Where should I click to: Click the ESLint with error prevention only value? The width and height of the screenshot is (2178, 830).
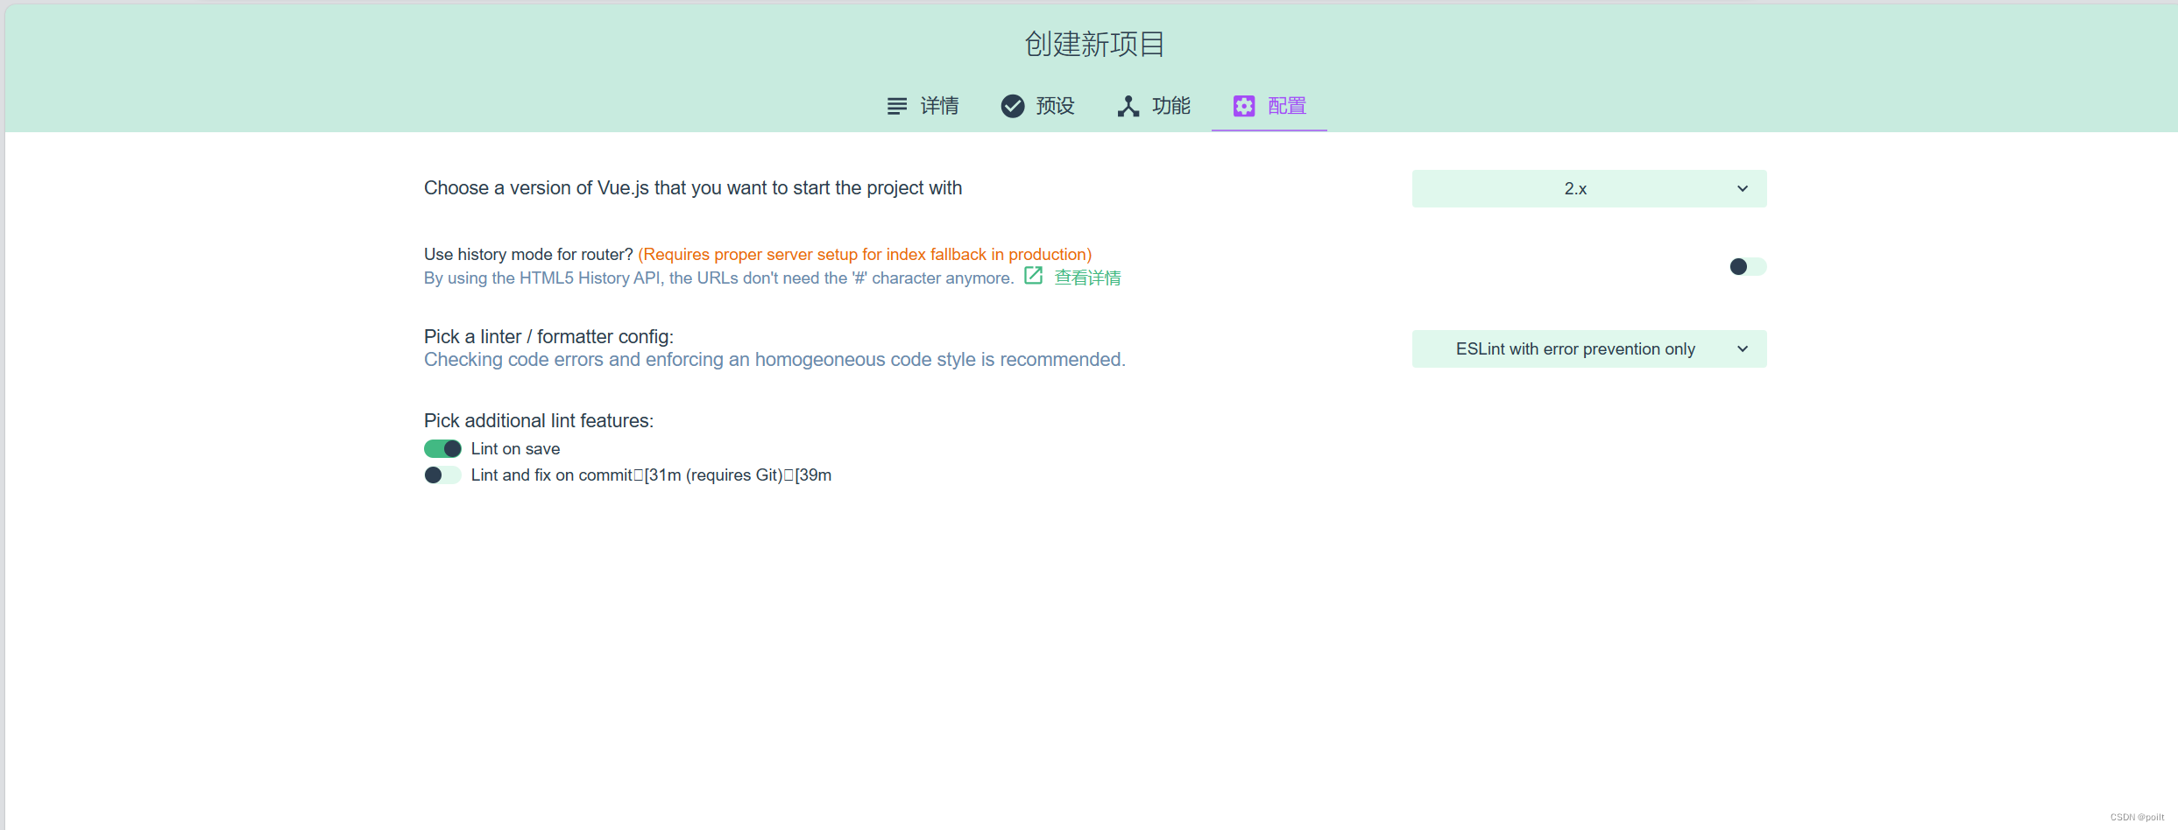click(1574, 348)
